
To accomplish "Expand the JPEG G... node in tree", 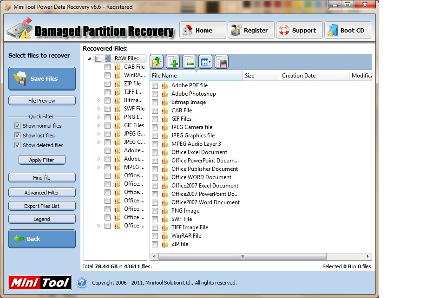I will [98, 134].
